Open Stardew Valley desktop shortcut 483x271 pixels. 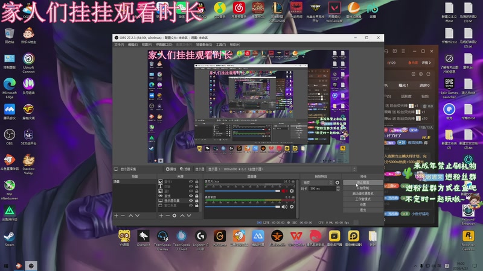[28, 164]
